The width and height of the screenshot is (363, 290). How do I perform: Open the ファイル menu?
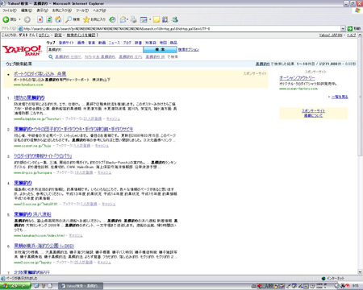[10, 10]
